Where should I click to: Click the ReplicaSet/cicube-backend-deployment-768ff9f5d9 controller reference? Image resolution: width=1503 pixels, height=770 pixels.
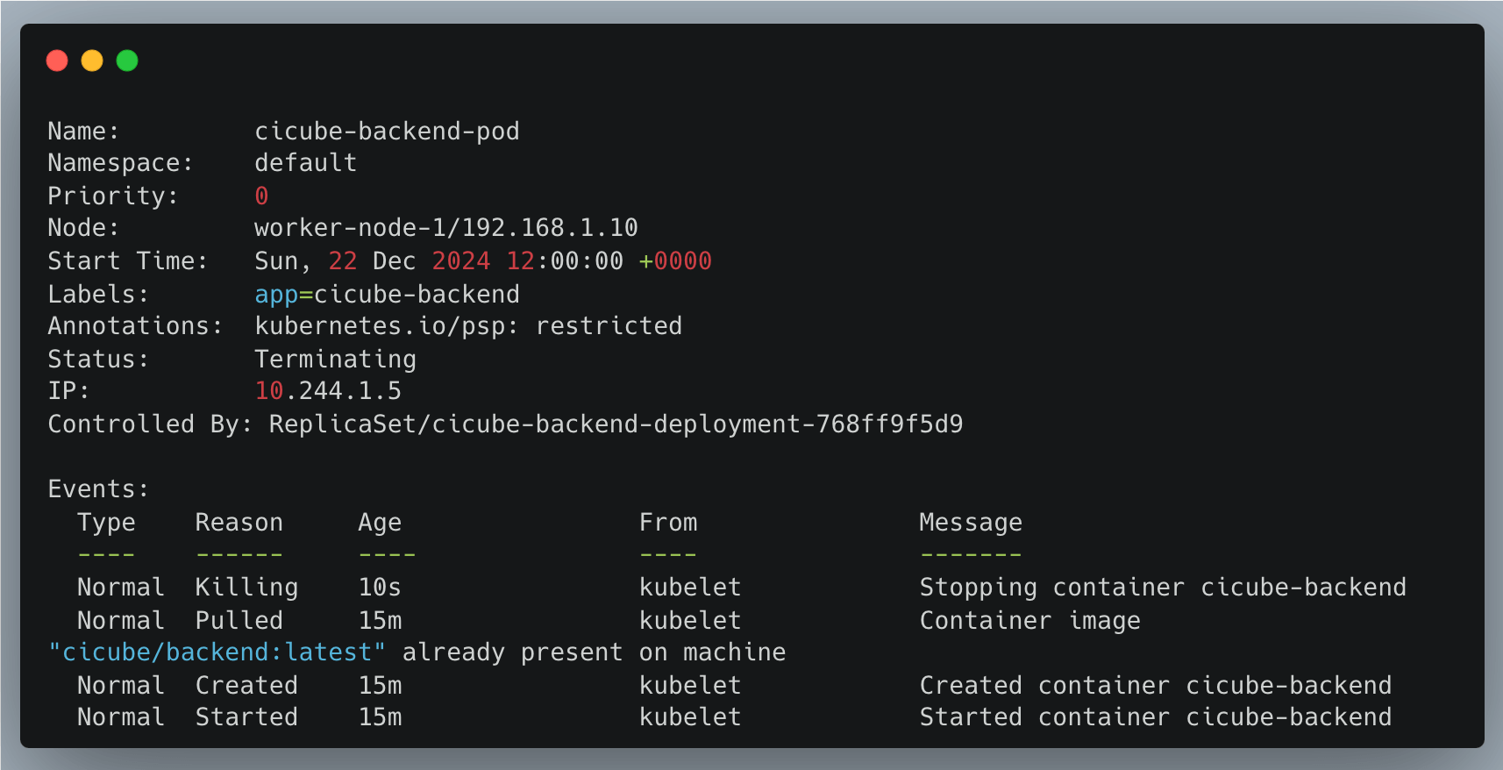pos(616,424)
